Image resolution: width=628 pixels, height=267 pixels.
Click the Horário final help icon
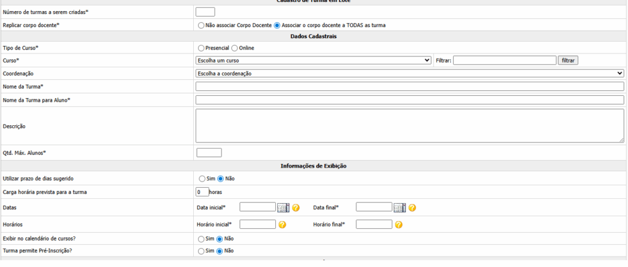(399, 225)
